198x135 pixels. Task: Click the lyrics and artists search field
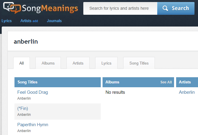click(120, 8)
